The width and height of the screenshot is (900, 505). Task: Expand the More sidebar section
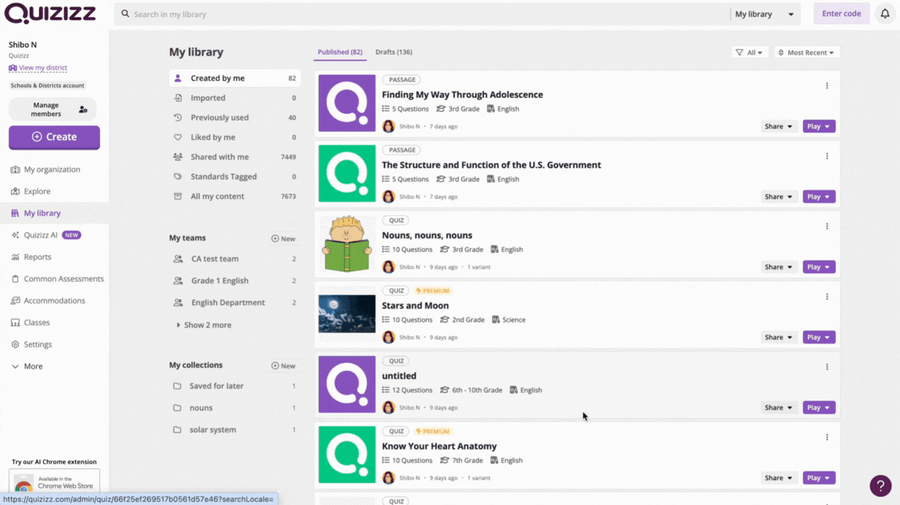click(x=27, y=366)
